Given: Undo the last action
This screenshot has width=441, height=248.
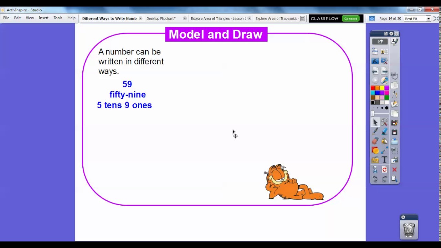Looking at the screenshot, I should 375,179.
